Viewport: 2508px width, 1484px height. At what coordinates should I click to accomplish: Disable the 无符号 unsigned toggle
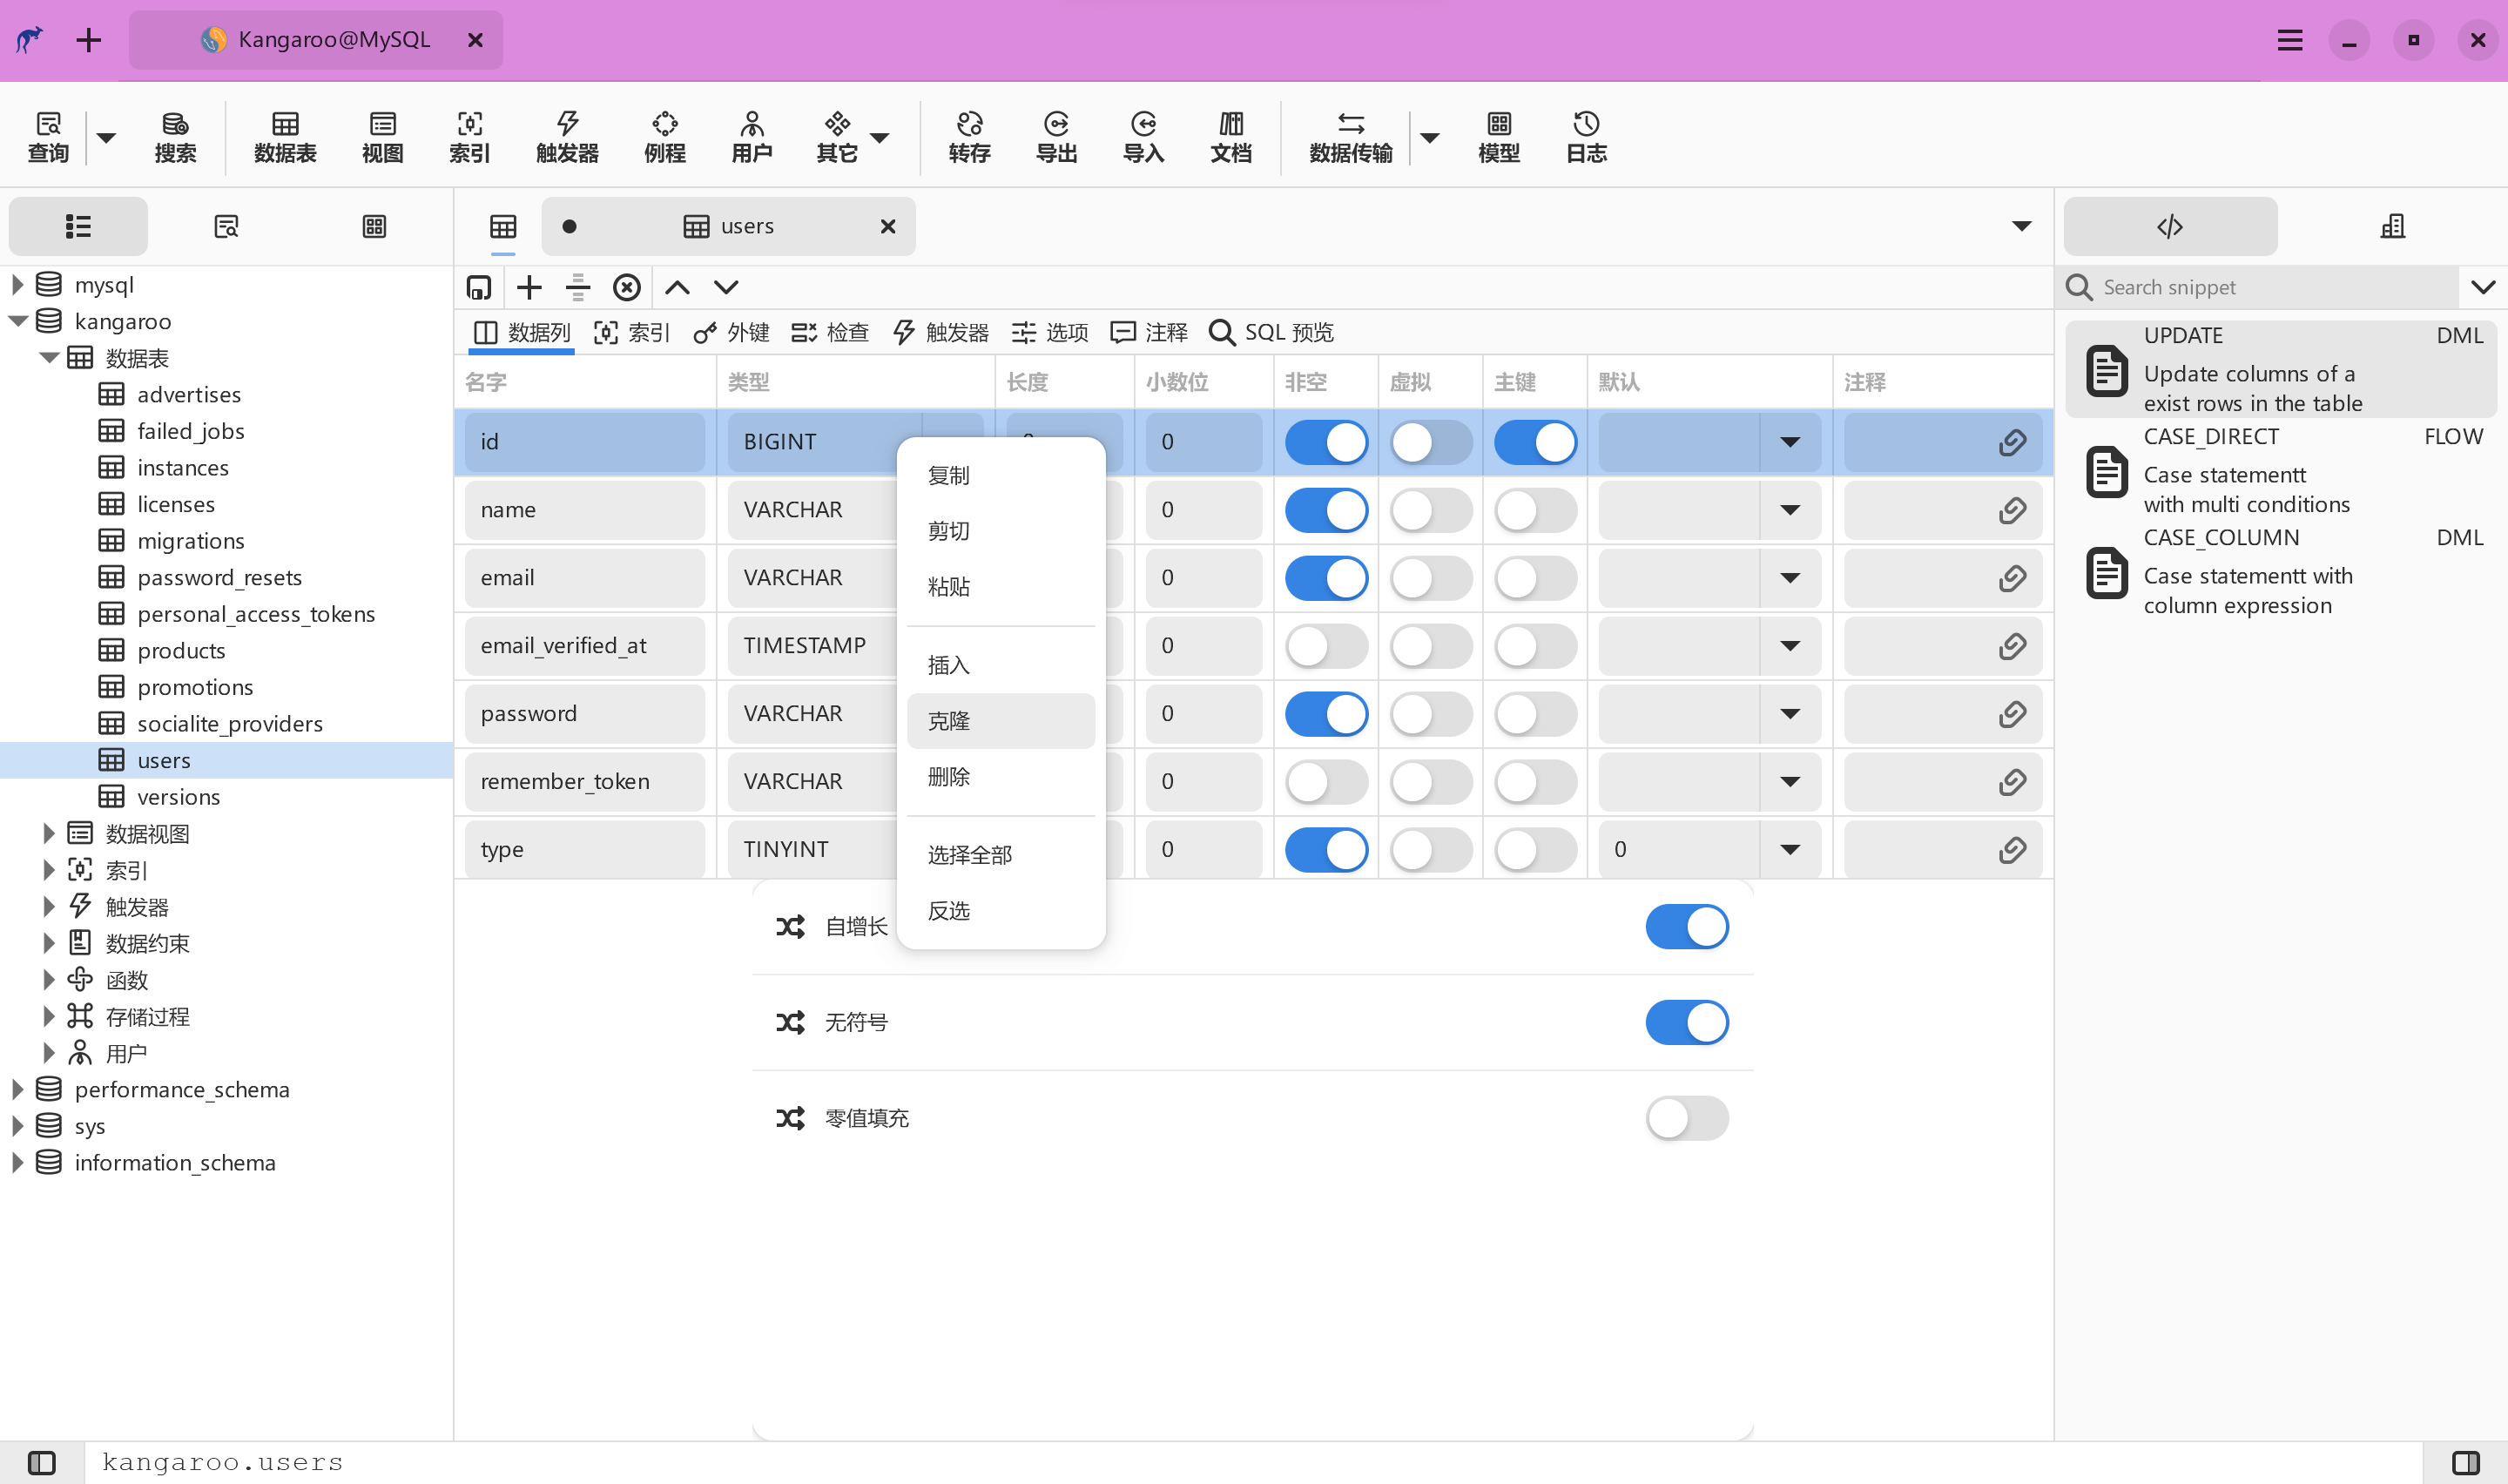tap(1686, 1022)
